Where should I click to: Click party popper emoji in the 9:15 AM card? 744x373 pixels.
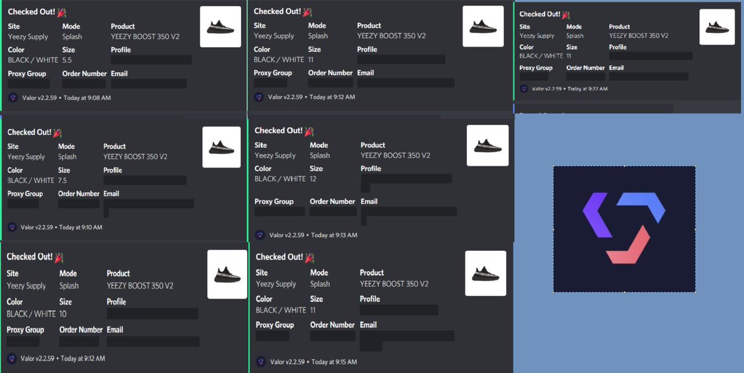309,257
